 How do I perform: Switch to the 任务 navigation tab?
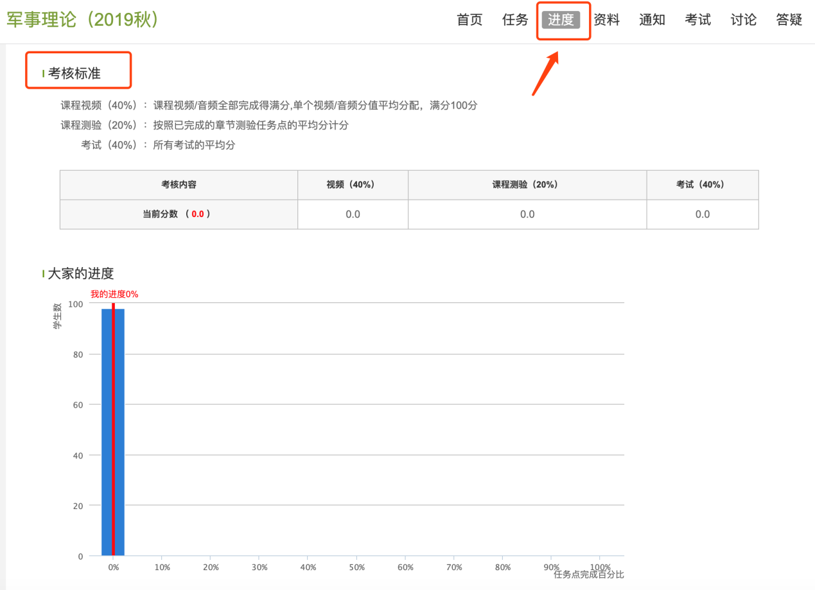click(x=514, y=20)
